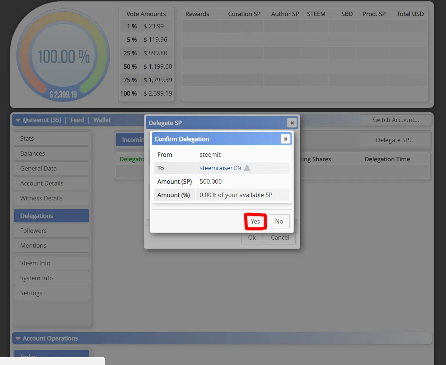Open the Steem Info section
446x365 pixels.
coord(52,263)
